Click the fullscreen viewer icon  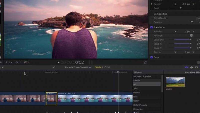[x=145, y=62]
